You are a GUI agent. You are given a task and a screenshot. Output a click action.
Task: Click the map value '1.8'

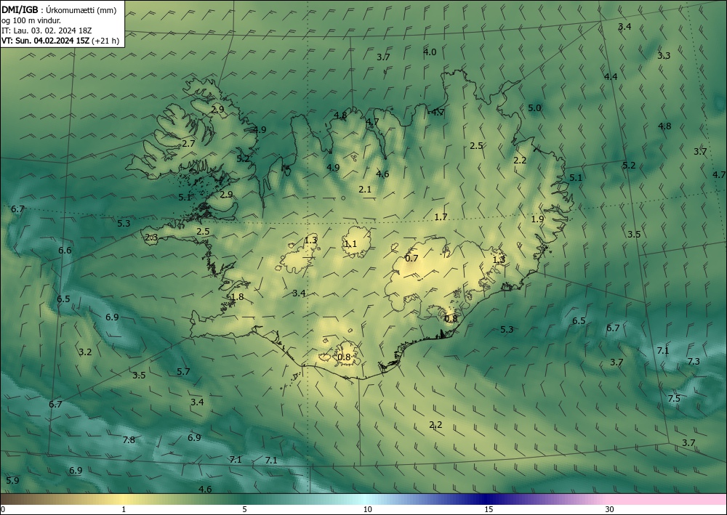coord(237,297)
